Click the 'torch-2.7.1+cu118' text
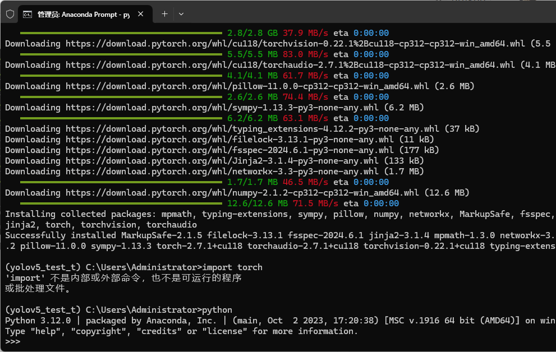The height and width of the screenshot is (352, 556). click(x=199, y=246)
